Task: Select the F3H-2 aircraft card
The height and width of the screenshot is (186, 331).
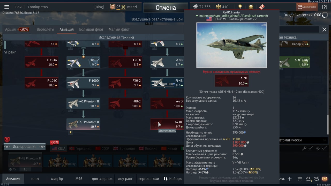Action: (x=125, y=83)
